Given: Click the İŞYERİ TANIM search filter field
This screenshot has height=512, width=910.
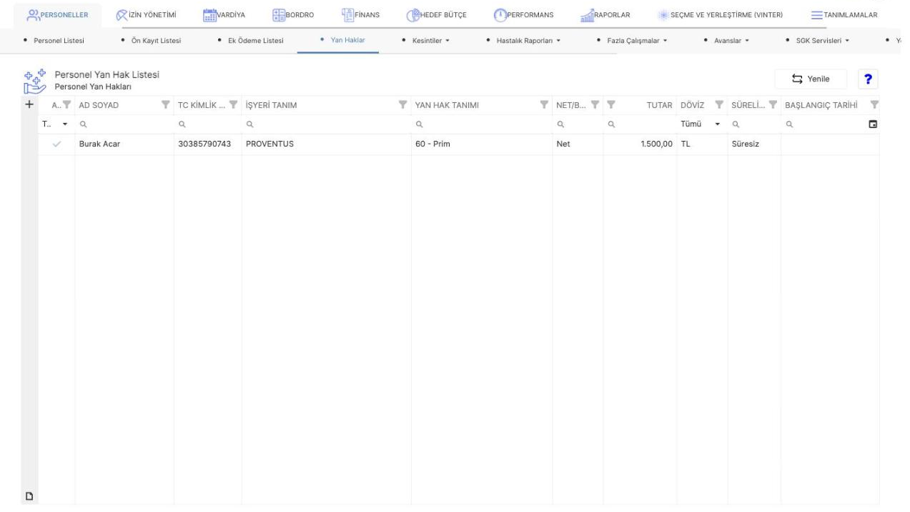Looking at the screenshot, I should point(327,124).
